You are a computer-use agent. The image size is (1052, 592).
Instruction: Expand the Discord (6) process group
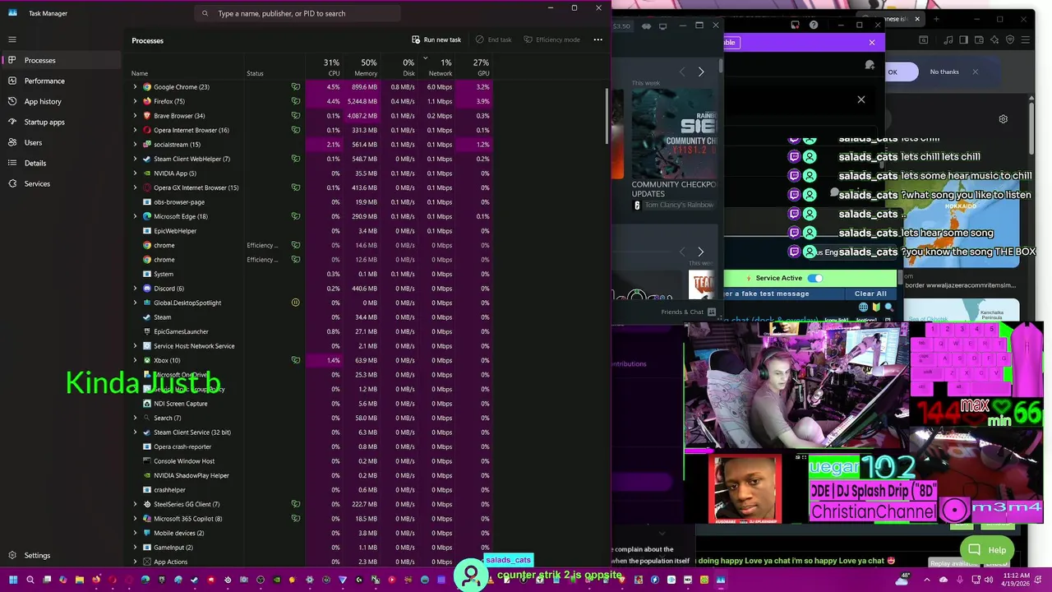pyautogui.click(x=135, y=288)
